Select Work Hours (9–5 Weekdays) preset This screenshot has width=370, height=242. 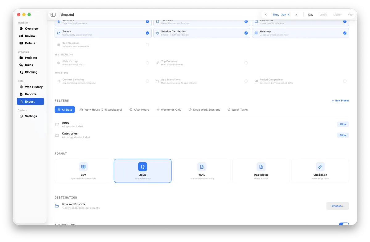tap(101, 110)
